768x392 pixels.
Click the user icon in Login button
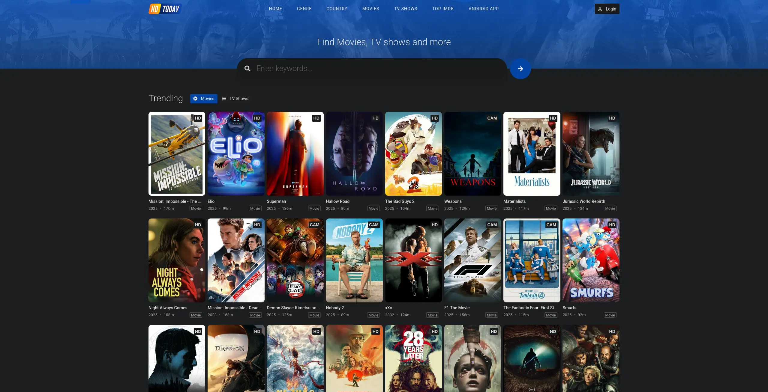(600, 9)
